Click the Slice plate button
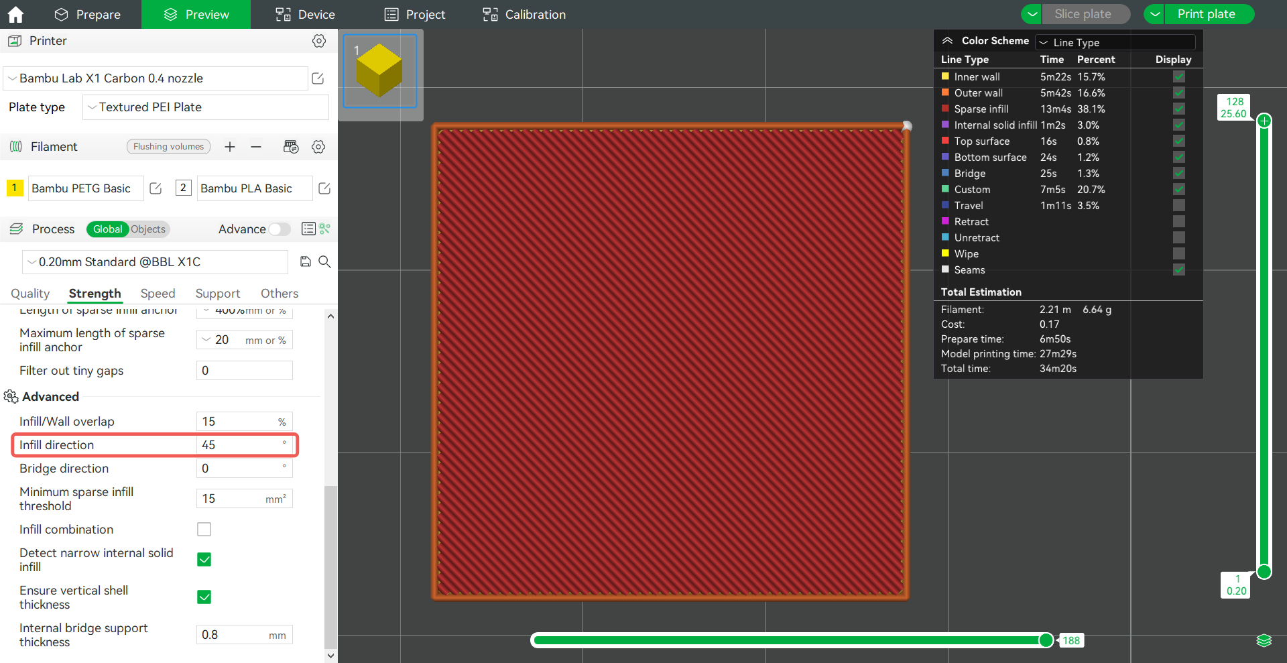 click(1086, 14)
